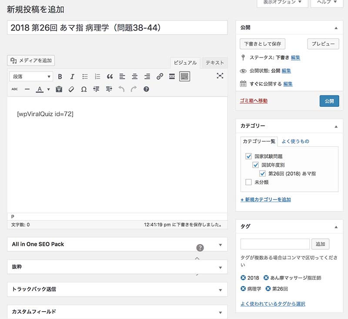Open keyboard shortcuts help icon
This screenshot has width=348, height=319.
coord(146,89)
